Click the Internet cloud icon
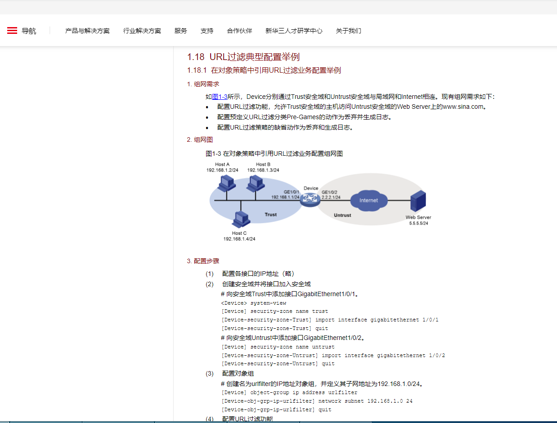 tap(368, 200)
